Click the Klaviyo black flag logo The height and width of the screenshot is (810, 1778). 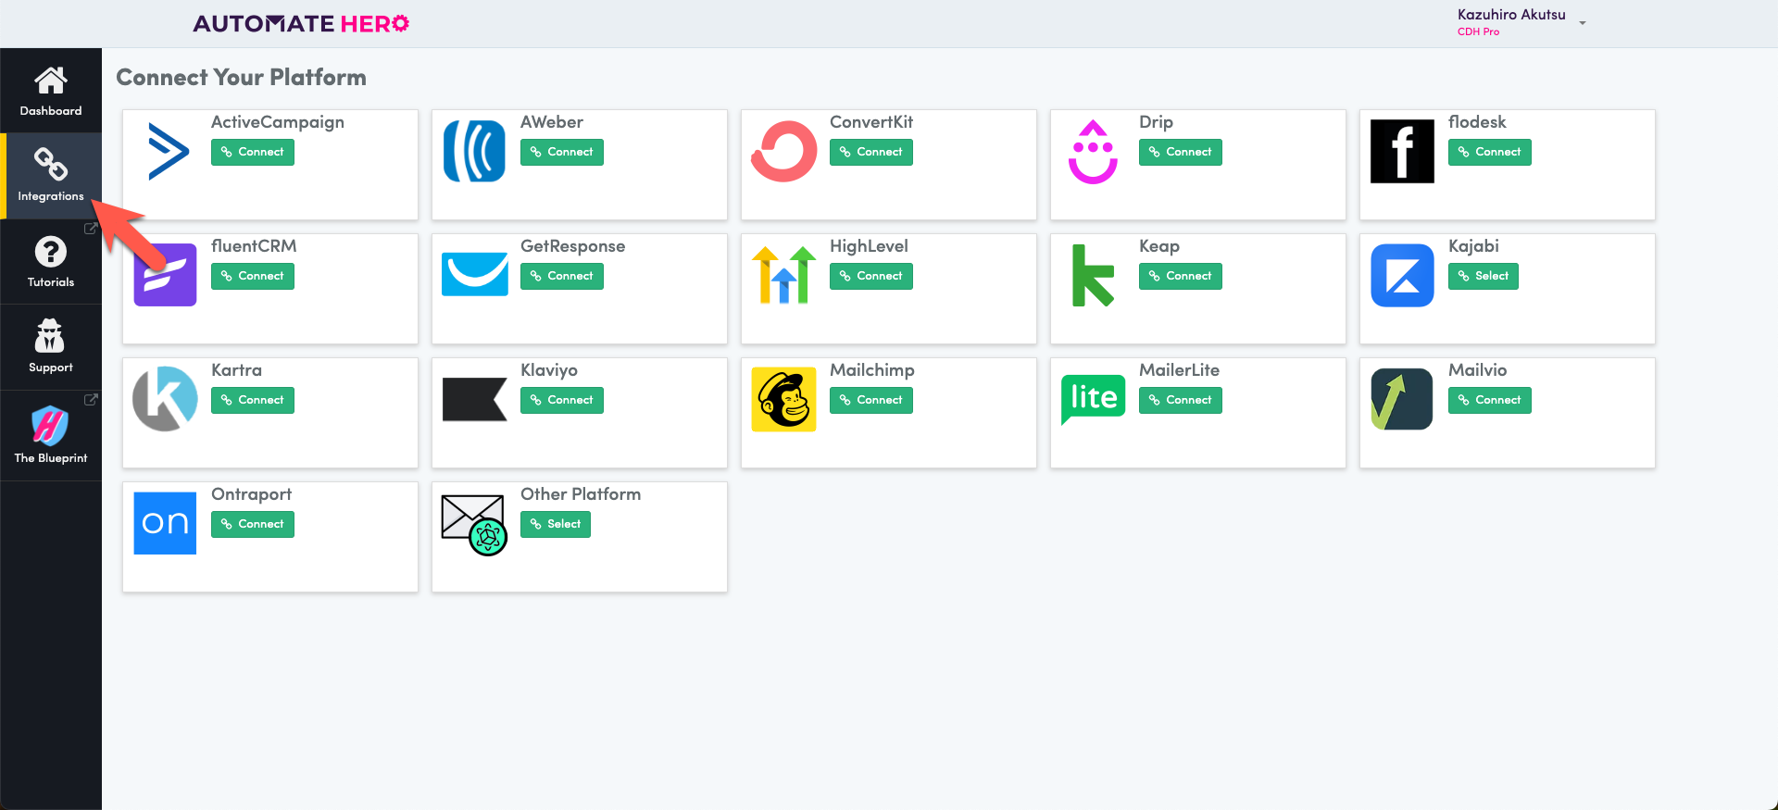[x=474, y=399]
